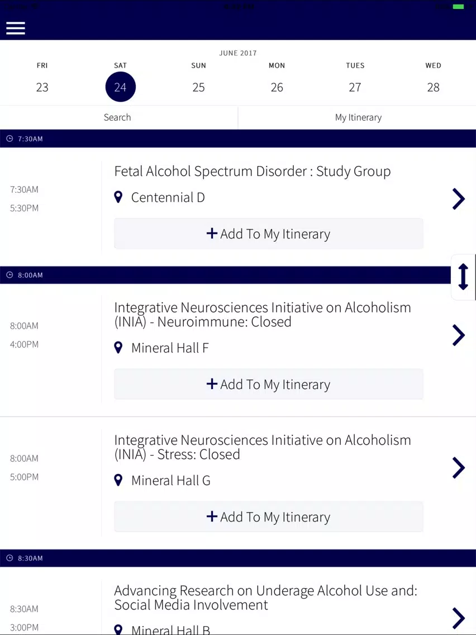Add INIA Stress session to my itinerary

coord(269,517)
